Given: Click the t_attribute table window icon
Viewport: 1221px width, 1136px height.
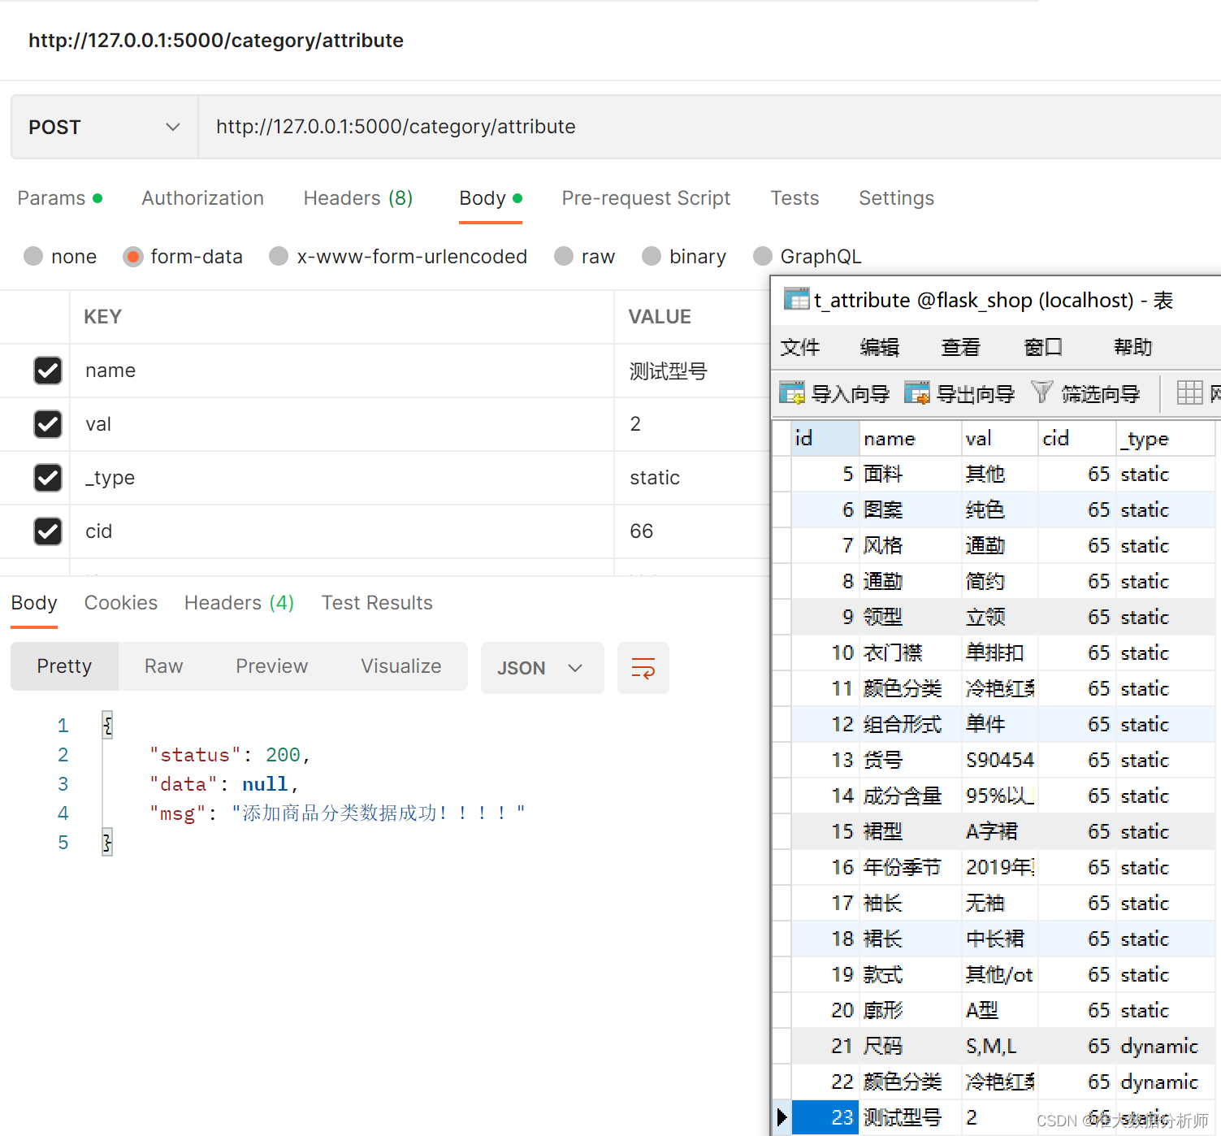Looking at the screenshot, I should pos(796,300).
